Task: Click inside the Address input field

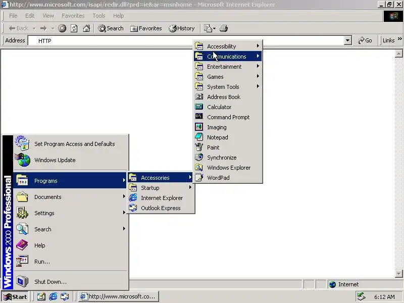Action: click(x=186, y=41)
